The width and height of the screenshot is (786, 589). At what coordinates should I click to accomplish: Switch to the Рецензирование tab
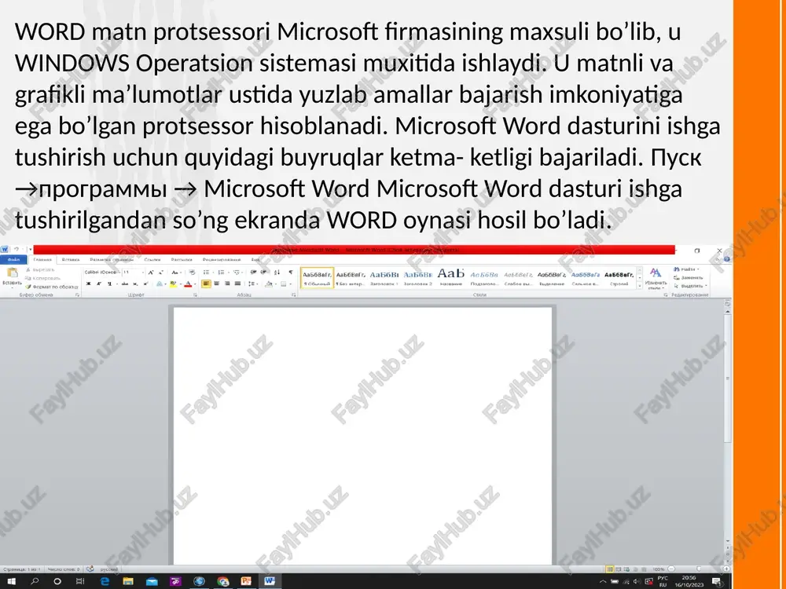[222, 259]
